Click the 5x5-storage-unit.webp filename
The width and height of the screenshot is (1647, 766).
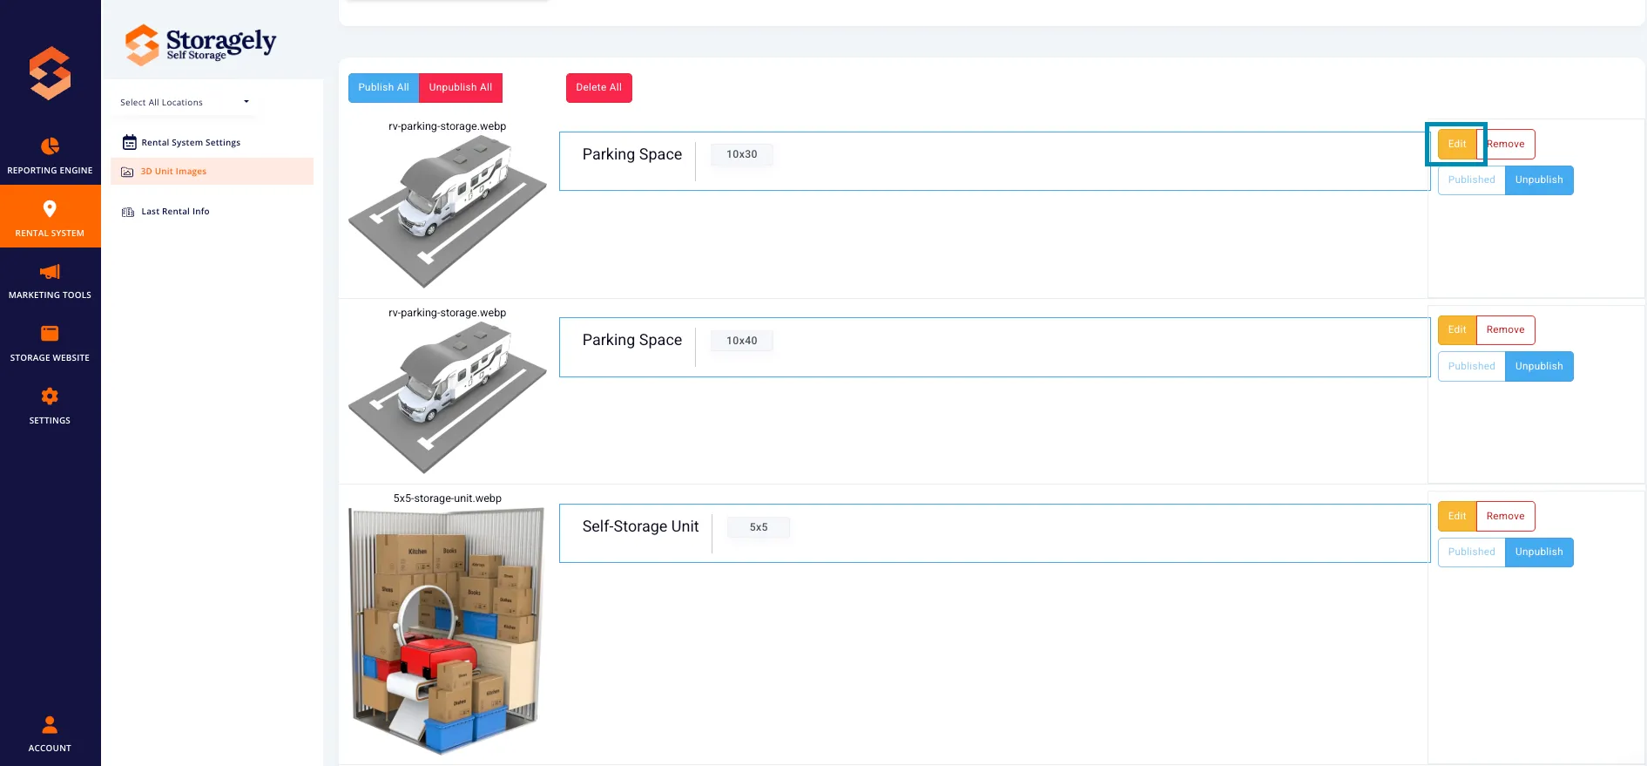click(x=448, y=498)
